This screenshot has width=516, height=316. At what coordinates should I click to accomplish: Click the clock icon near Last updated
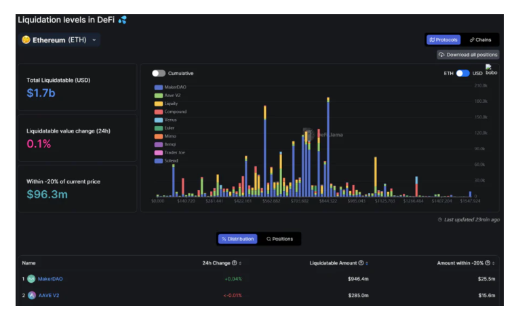click(440, 219)
